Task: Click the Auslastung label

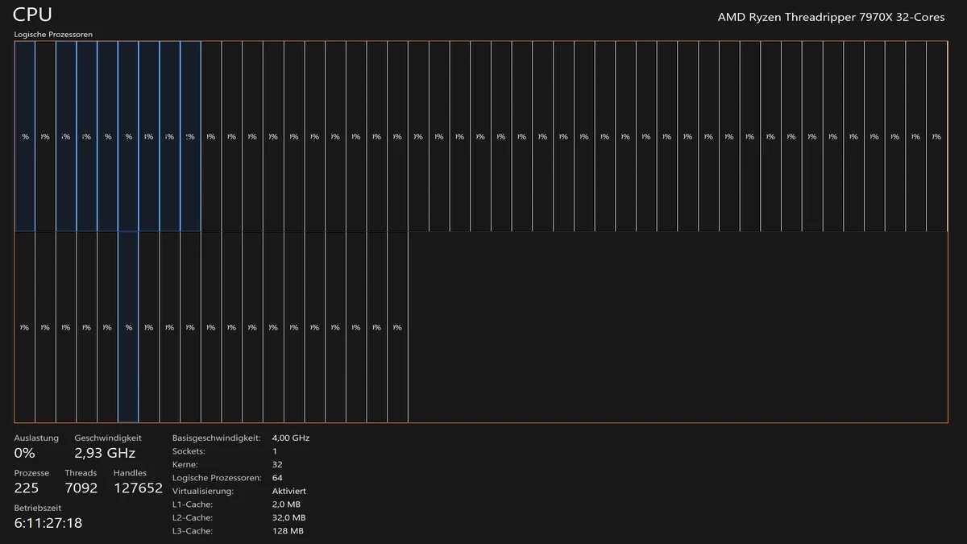Action: (36, 438)
